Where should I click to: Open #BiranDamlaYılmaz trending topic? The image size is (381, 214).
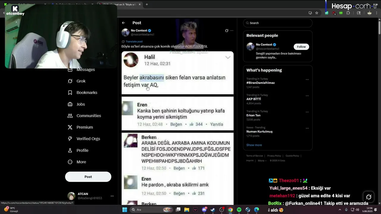[260, 83]
